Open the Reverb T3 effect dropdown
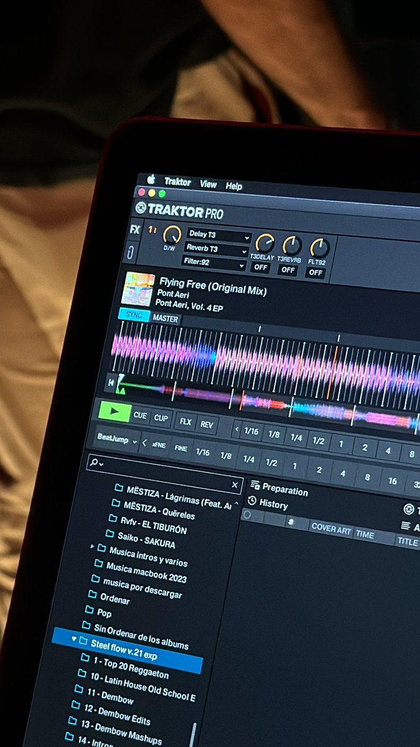 pyautogui.click(x=216, y=250)
